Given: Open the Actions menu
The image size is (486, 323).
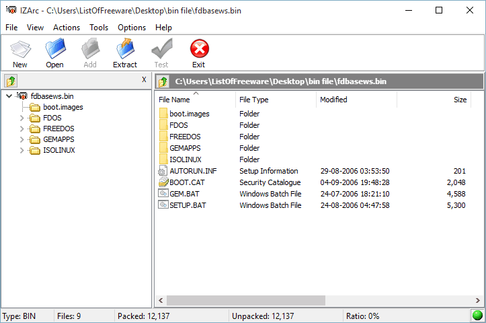Looking at the screenshot, I should (x=67, y=28).
